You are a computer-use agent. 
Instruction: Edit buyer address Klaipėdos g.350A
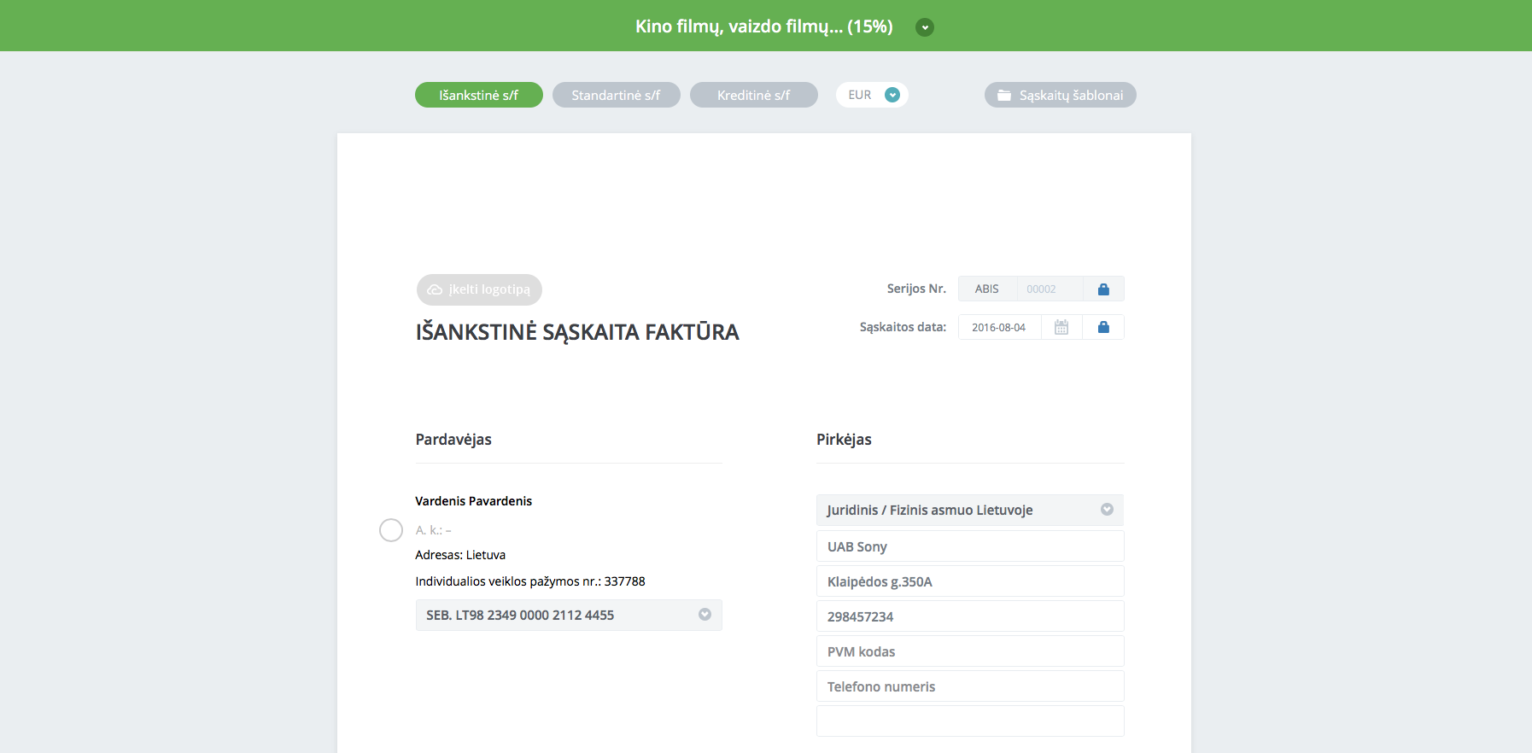coord(970,581)
